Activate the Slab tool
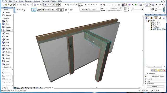The image size is (167, 93). (7, 36)
